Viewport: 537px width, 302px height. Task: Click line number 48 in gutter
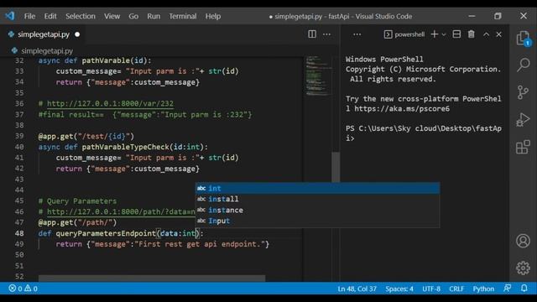point(19,233)
